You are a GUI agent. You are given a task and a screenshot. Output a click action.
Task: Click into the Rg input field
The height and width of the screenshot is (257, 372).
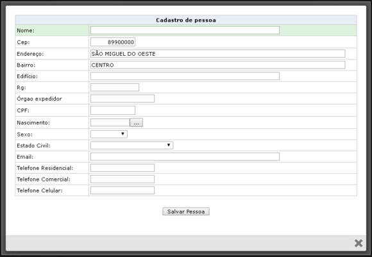[115, 87]
